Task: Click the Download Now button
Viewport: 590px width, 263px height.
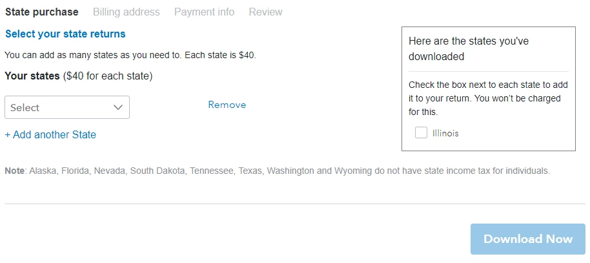Action: [x=528, y=239]
